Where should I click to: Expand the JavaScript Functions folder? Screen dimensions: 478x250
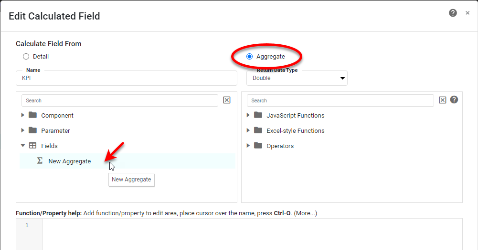pyautogui.click(x=248, y=115)
